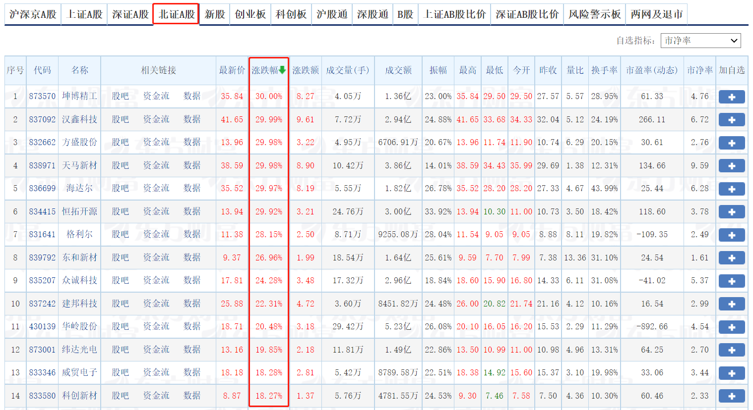Sort table by 最新价 column header
Image resolution: width=753 pixels, height=410 pixels.
point(232,70)
